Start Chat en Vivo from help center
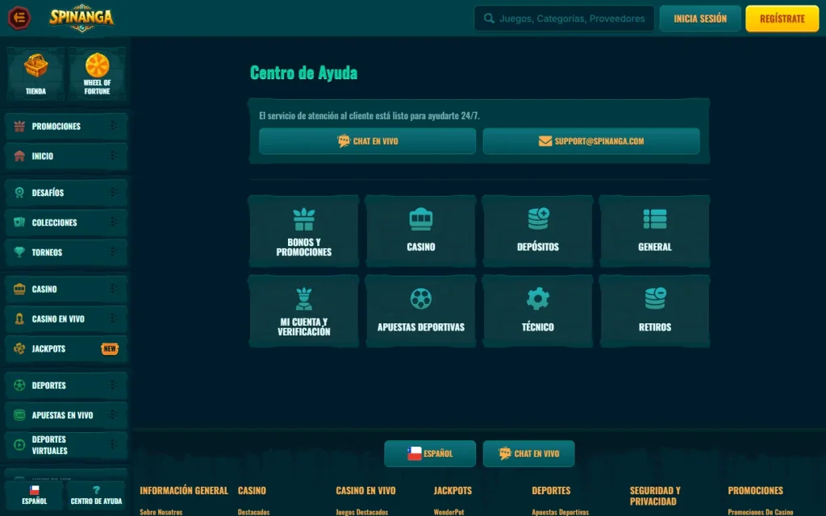Viewport: 826px width, 516px height. [x=367, y=141]
